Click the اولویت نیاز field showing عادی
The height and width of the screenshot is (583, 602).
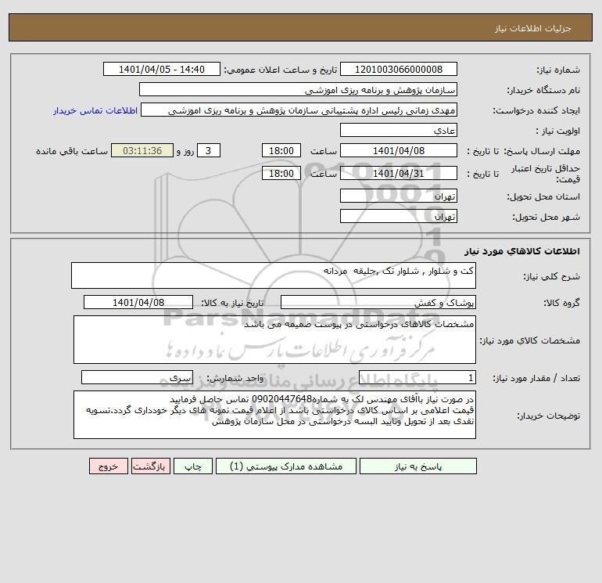click(399, 130)
